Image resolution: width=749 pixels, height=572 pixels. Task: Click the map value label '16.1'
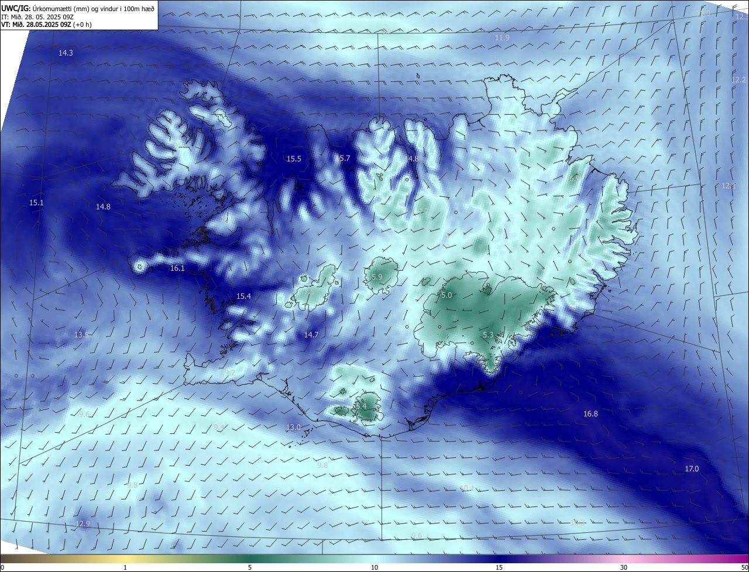click(x=177, y=268)
